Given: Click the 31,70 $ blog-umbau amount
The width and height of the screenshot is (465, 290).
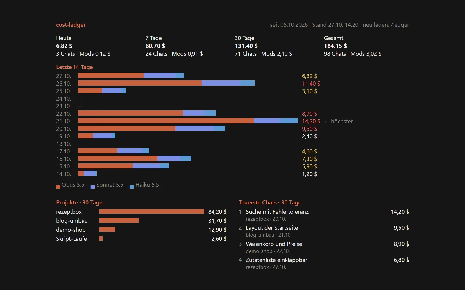Looking at the screenshot, I should tap(217, 221).
